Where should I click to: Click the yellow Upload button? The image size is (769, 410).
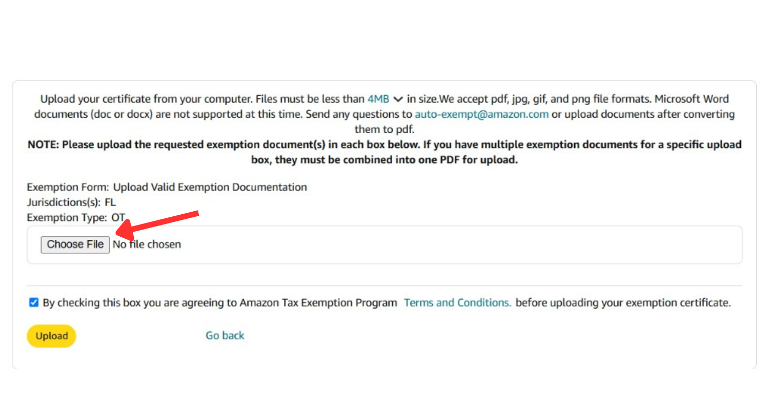(x=51, y=336)
